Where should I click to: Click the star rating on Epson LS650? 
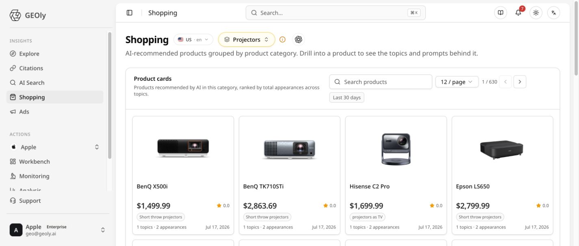point(542,206)
